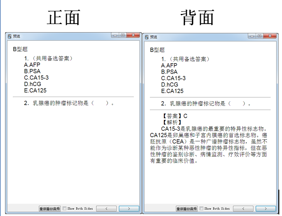The width and height of the screenshot is (282, 216).
Task: Go to the next card in the right preview window
Action: (266, 209)
